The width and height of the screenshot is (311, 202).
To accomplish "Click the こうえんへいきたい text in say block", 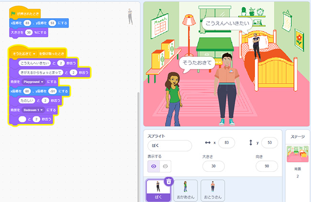I will [35, 63].
